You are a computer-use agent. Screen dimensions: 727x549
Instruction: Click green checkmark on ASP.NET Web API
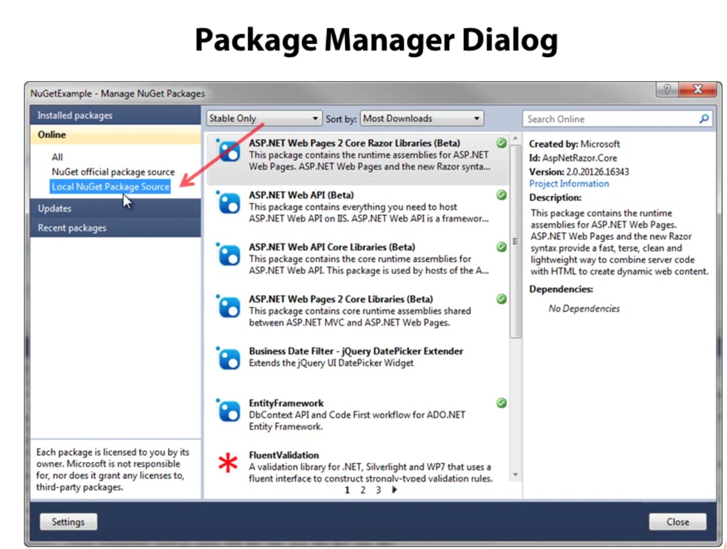501,195
